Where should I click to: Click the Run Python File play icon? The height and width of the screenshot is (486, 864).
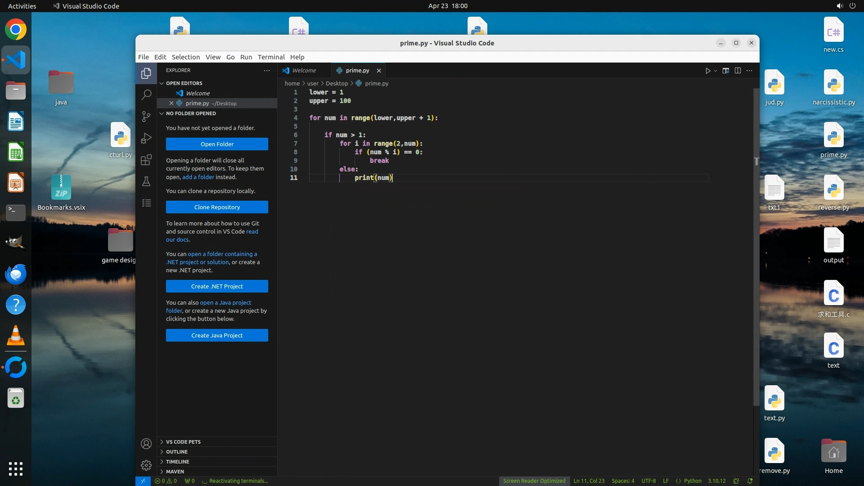707,71
